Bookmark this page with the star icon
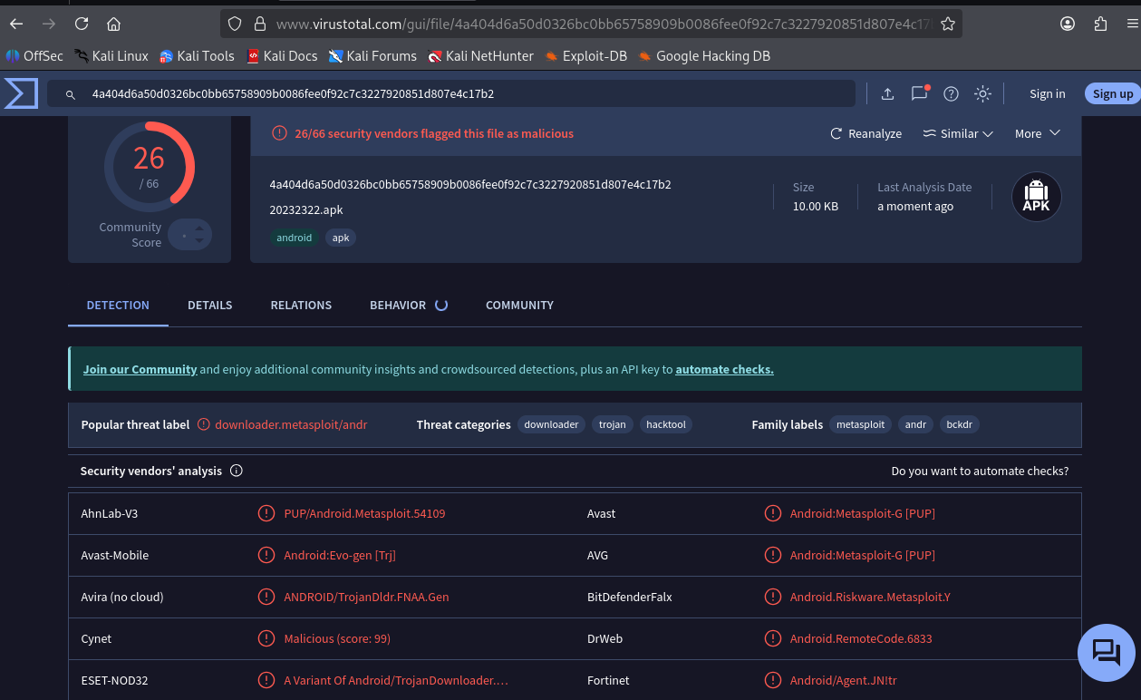 pos(948,24)
